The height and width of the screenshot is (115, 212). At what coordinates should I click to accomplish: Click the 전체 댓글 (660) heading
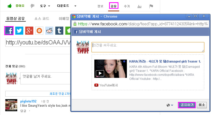[x=15, y=66]
